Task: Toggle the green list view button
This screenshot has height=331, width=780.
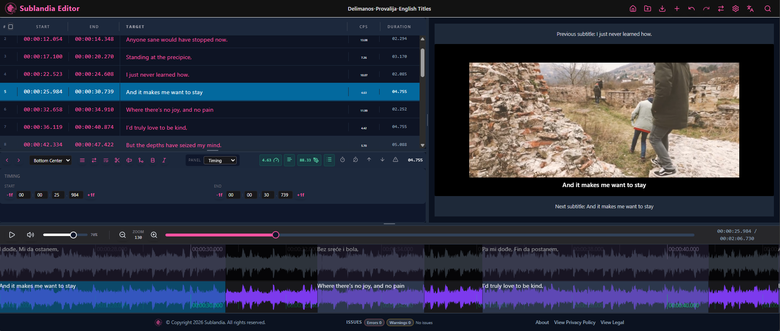Action: (329, 160)
